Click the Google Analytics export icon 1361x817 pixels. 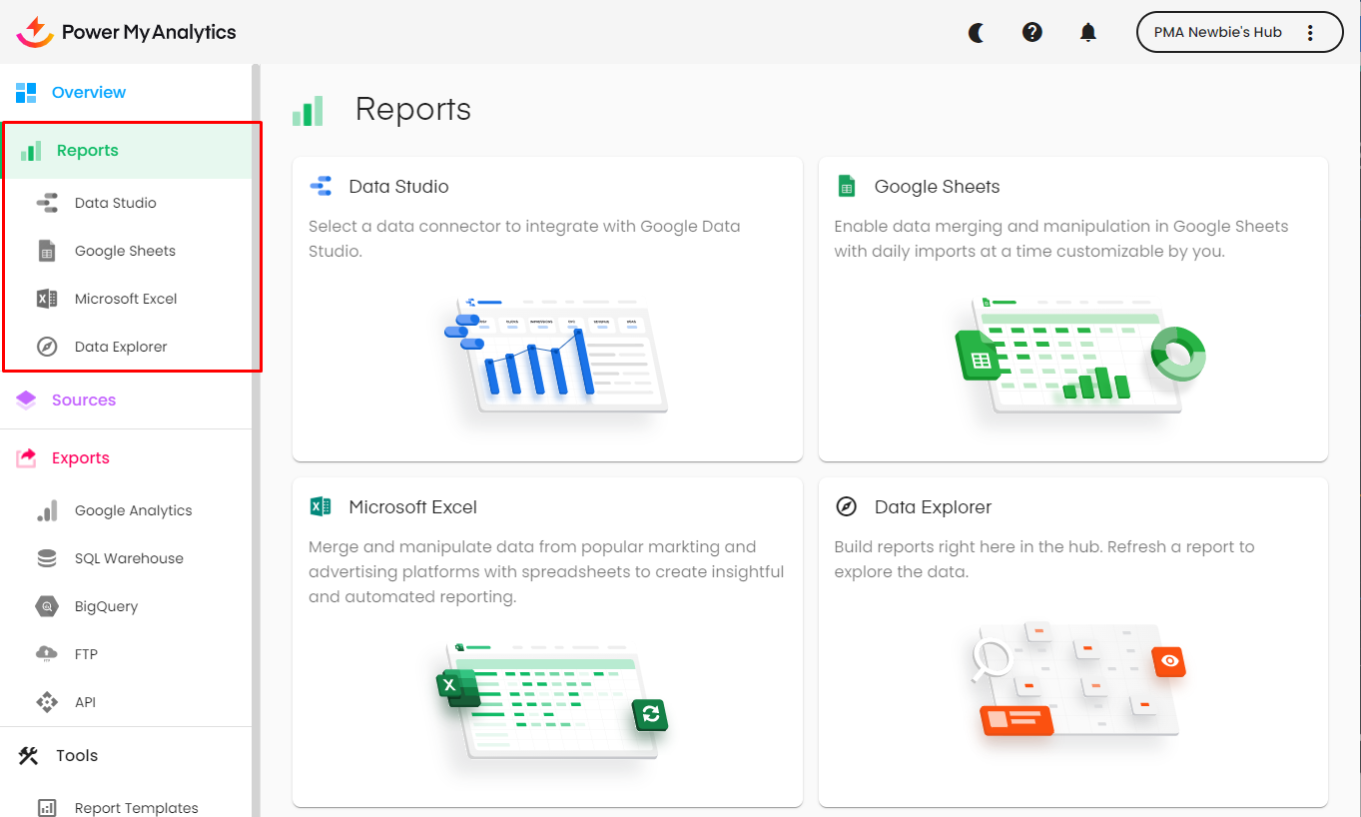point(47,510)
